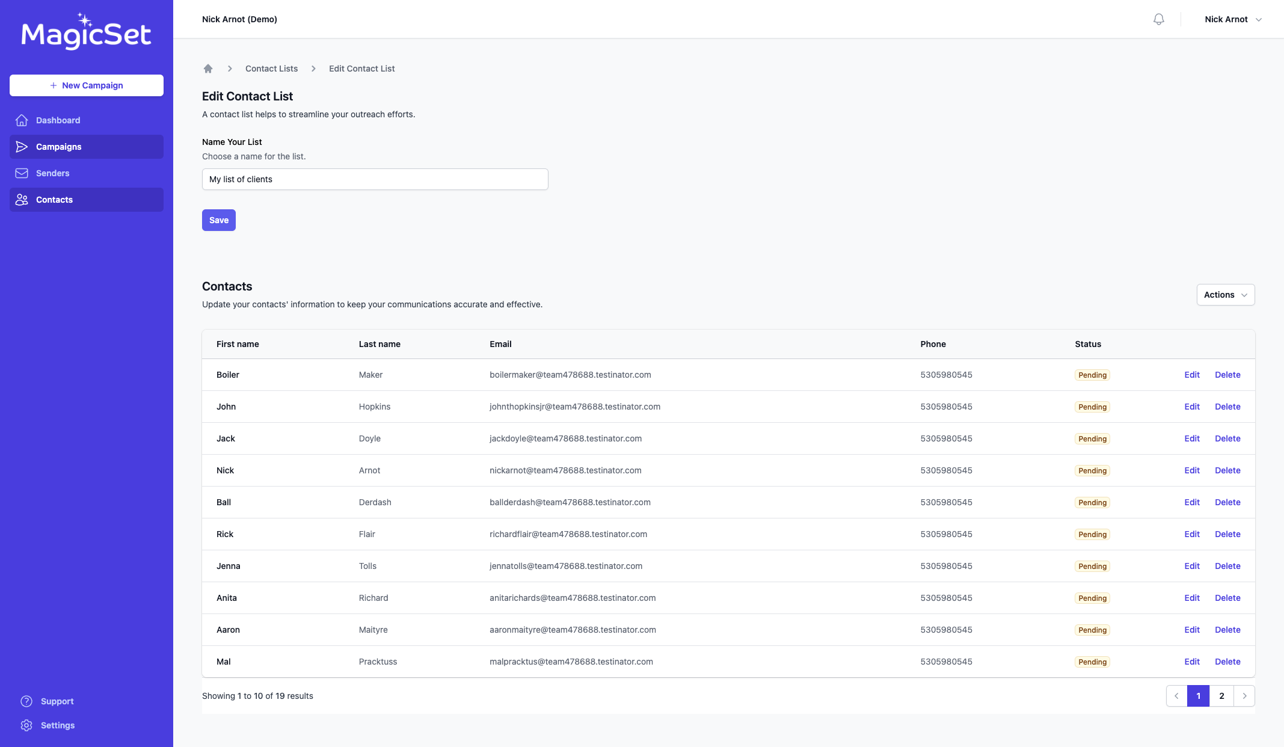Click email jackdoyle@team478688.testinator.com

pyautogui.click(x=565, y=438)
